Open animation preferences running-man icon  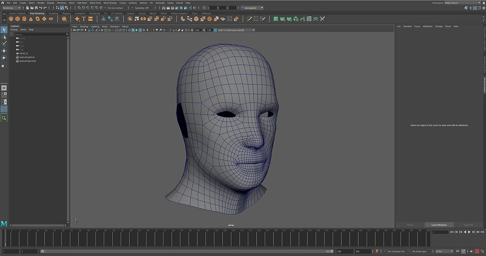point(482,251)
